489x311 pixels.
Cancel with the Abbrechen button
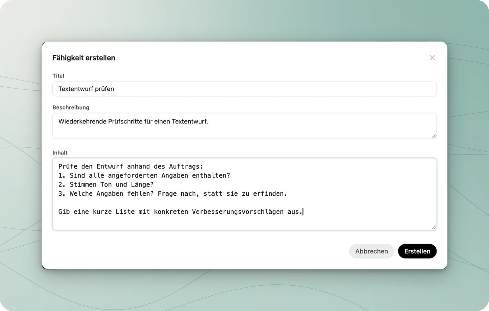coord(371,251)
